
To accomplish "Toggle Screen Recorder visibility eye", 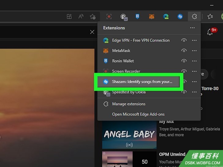I will pyautogui.click(x=184, y=71).
